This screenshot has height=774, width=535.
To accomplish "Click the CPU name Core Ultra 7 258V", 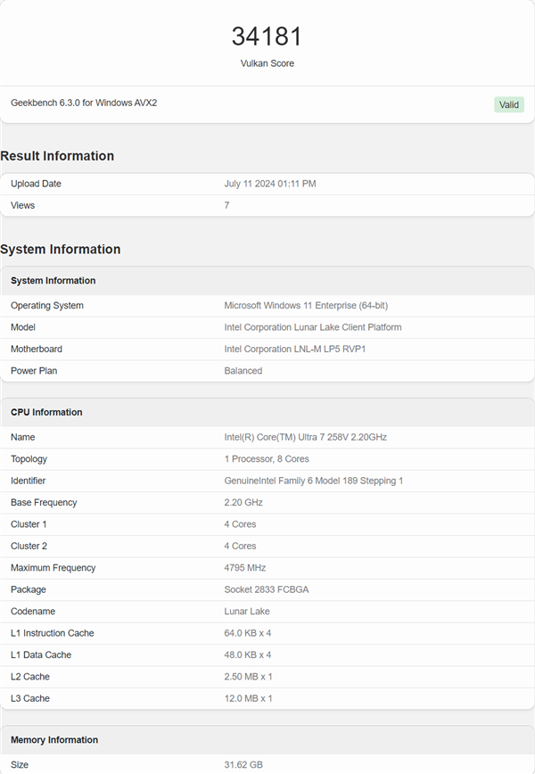I will [x=306, y=437].
